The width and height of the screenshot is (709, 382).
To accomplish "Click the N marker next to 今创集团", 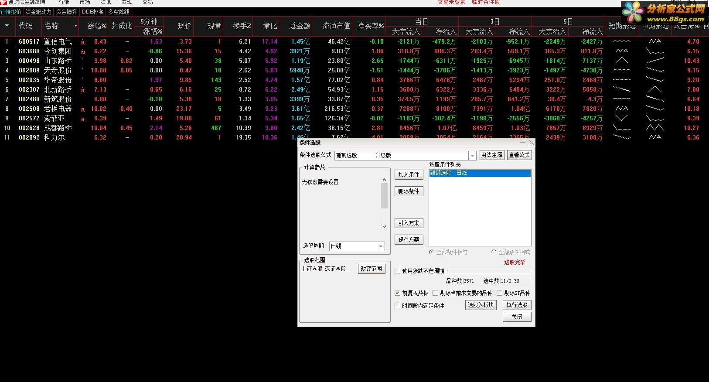I will (x=83, y=52).
